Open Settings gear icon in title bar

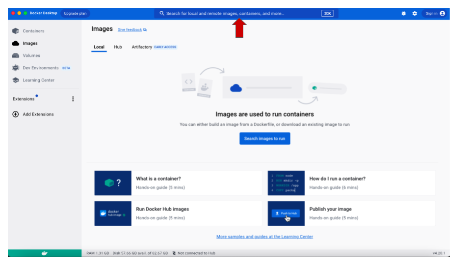(x=415, y=14)
